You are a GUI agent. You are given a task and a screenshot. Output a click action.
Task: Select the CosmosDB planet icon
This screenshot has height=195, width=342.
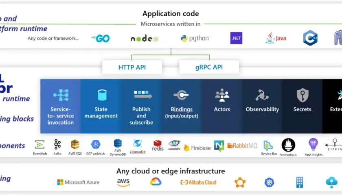138,144
